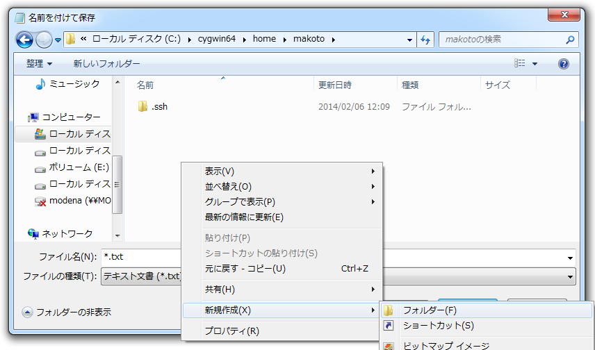
Task: Sort by 更新日時 column header
Action: [x=335, y=85]
